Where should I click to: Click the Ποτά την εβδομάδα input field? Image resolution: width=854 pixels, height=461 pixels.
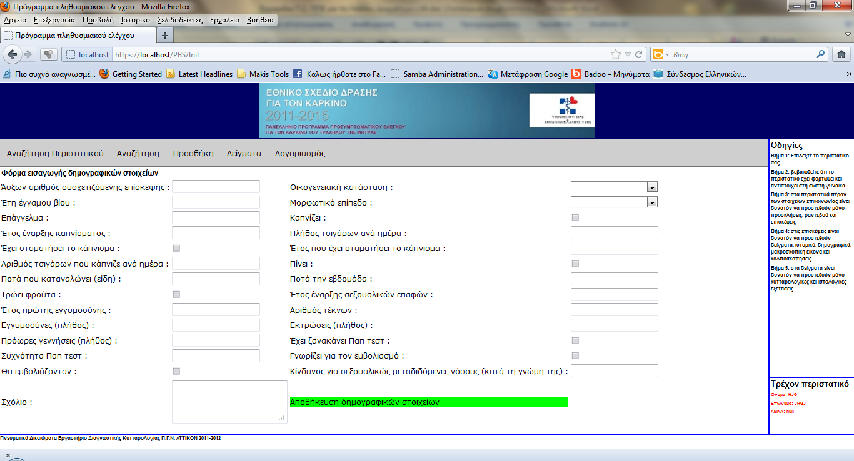pos(615,279)
